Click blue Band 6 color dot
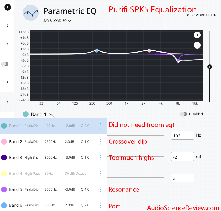This screenshot has height=211, width=221. pos(4,205)
